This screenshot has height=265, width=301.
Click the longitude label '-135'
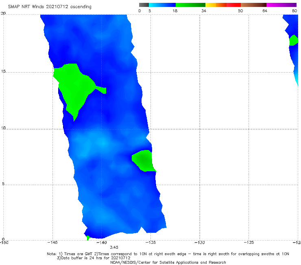(x=150, y=242)
